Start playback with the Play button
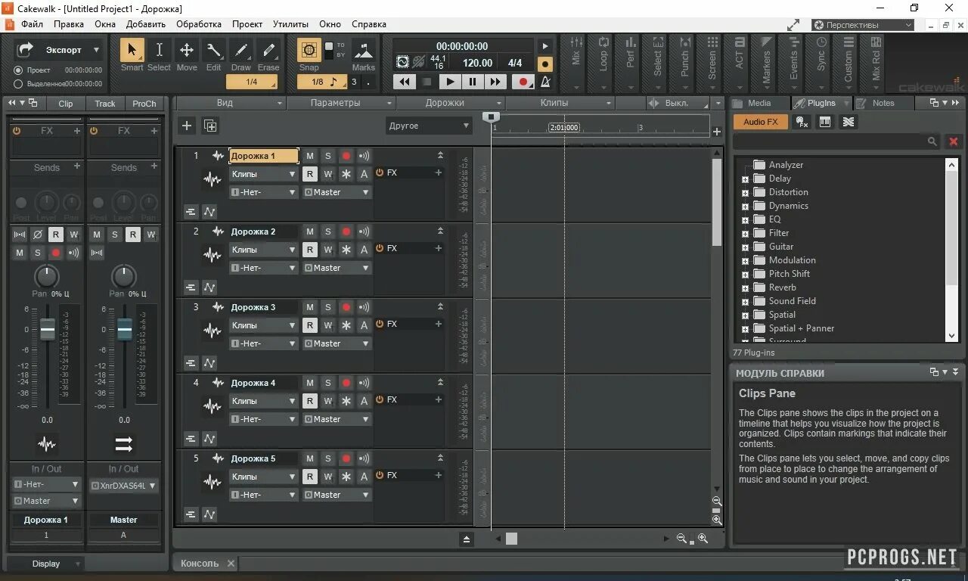 pos(450,81)
